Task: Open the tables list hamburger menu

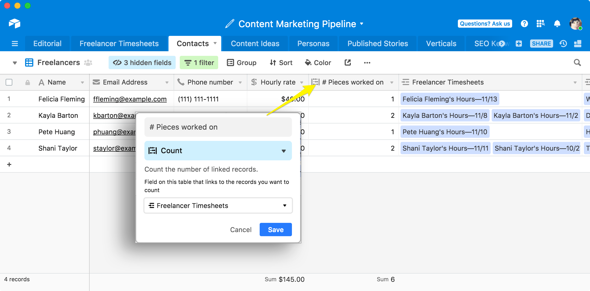Action: pyautogui.click(x=15, y=44)
